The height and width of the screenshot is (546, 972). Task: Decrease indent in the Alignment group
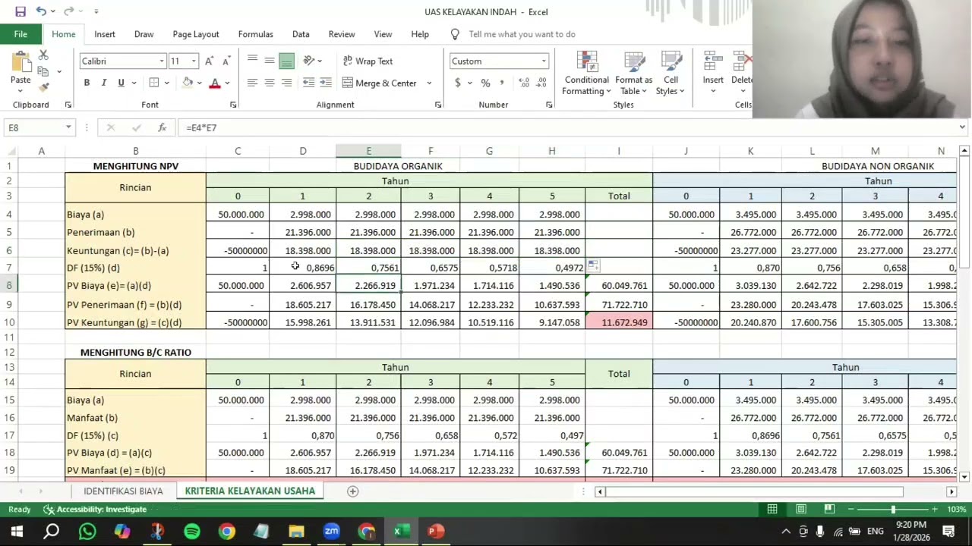308,83
